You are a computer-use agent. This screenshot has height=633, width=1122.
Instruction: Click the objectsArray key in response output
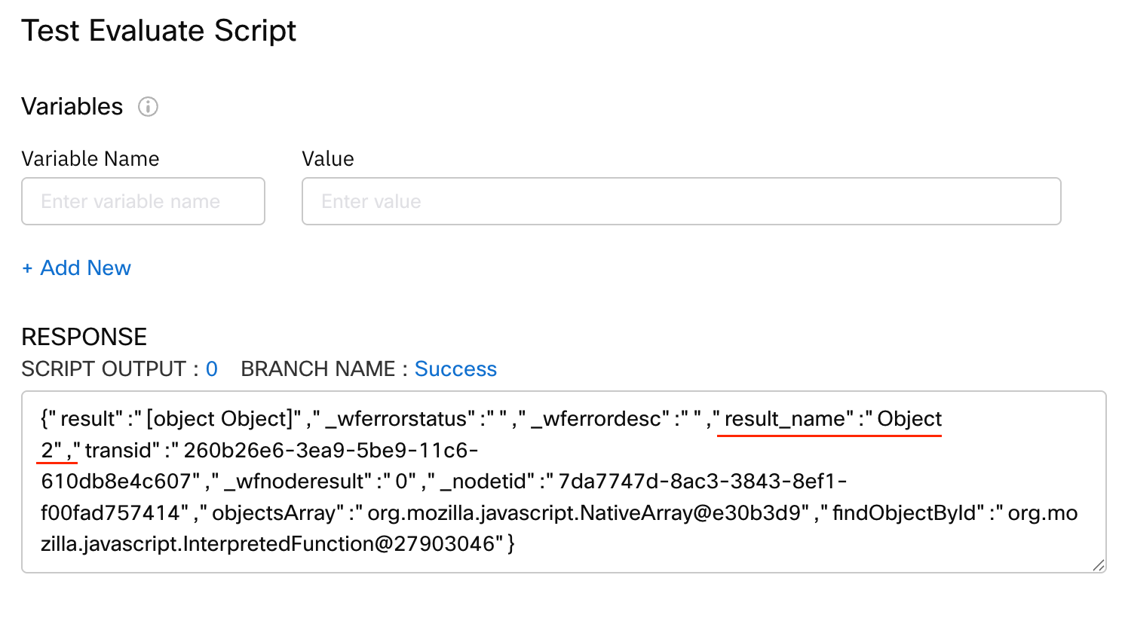[273, 513]
